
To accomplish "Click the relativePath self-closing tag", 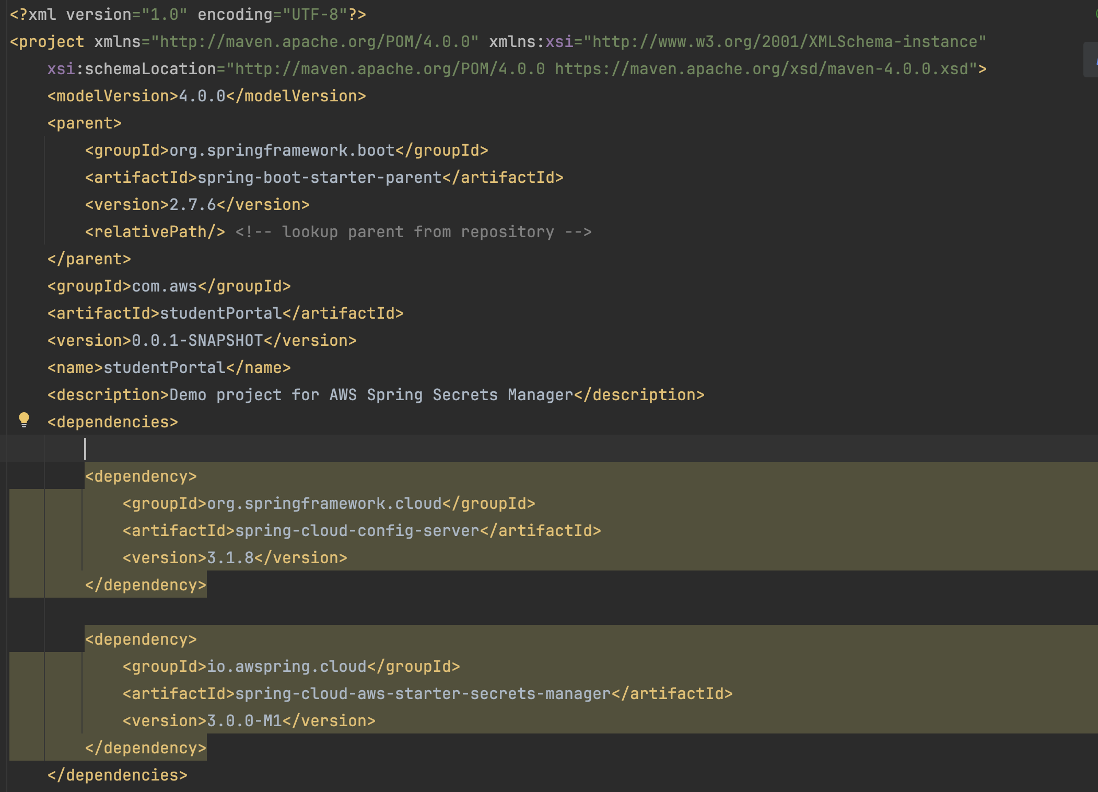I will click(155, 232).
